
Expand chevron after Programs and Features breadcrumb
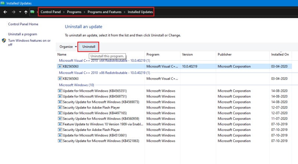coord(124,12)
